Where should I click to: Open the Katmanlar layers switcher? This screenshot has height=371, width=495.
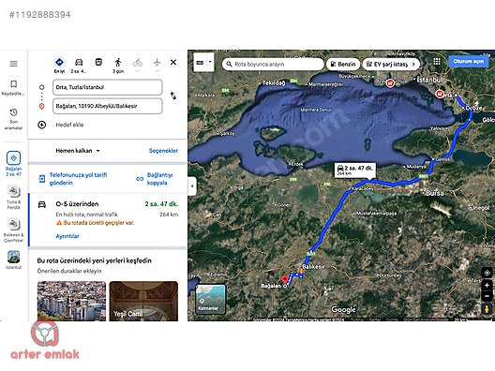[x=211, y=299]
